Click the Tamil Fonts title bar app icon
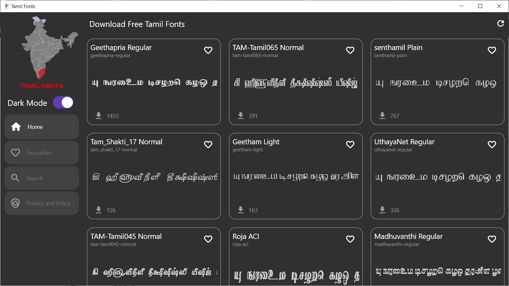Screen dimensions: 509x286 point(6,6)
